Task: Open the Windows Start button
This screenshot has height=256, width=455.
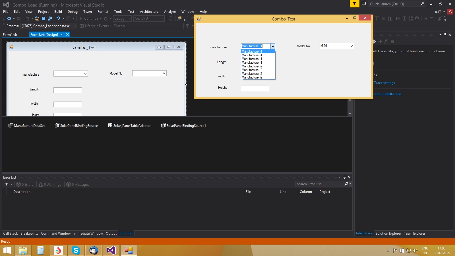Action: tap(7, 250)
